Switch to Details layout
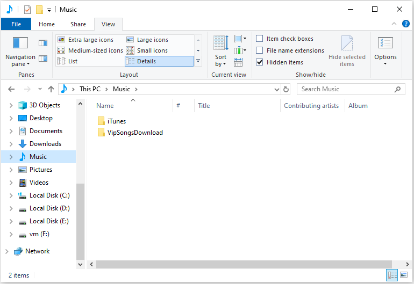This screenshot has height=284, width=414. pyautogui.click(x=159, y=61)
